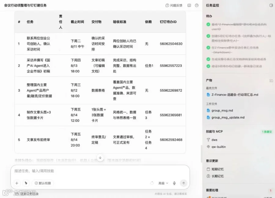Open the 高级 model dropdown
Screen dimensions: 275x198
pos(163,183)
